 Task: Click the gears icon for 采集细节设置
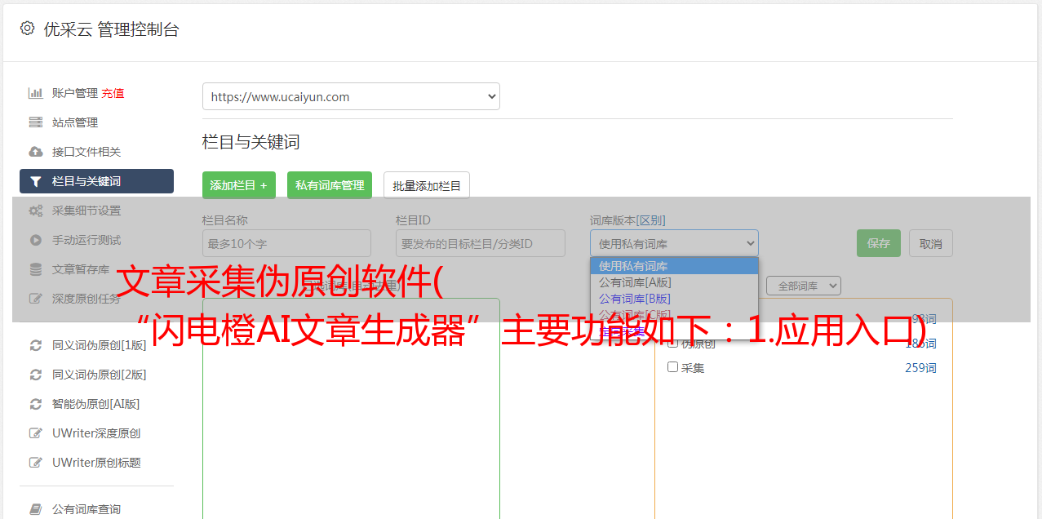pos(36,211)
